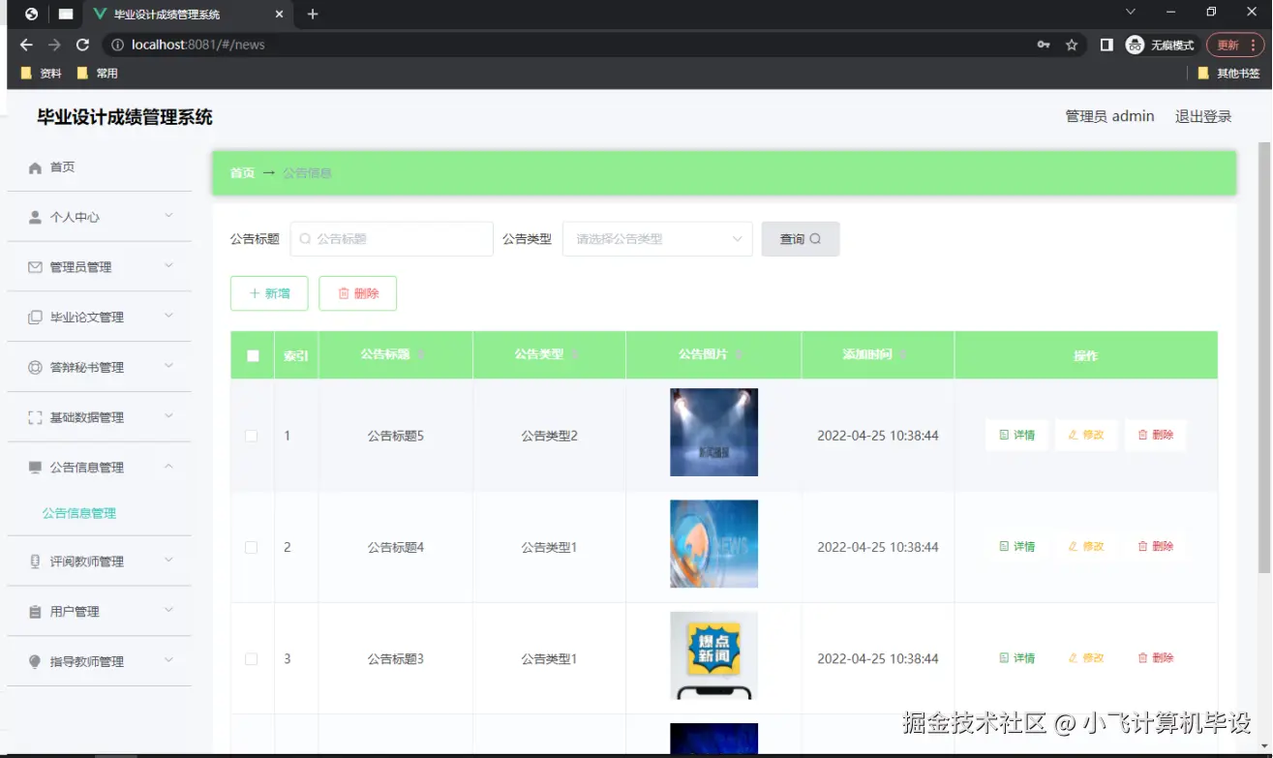Image resolution: width=1273 pixels, height=758 pixels.
Task: Expand the 评阅教师管理 menu chevron
Action: pyautogui.click(x=167, y=561)
